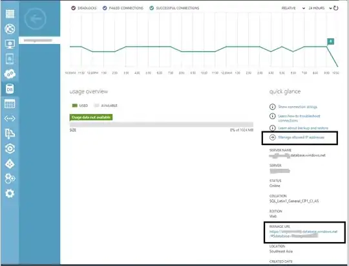This screenshot has height=266, width=349.
Task: Click arrow icon beside Manage allowed IP addresses
Action: click(273, 137)
